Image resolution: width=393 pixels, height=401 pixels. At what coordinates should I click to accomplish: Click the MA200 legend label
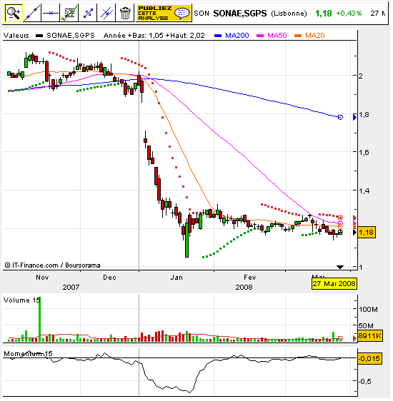[237, 36]
